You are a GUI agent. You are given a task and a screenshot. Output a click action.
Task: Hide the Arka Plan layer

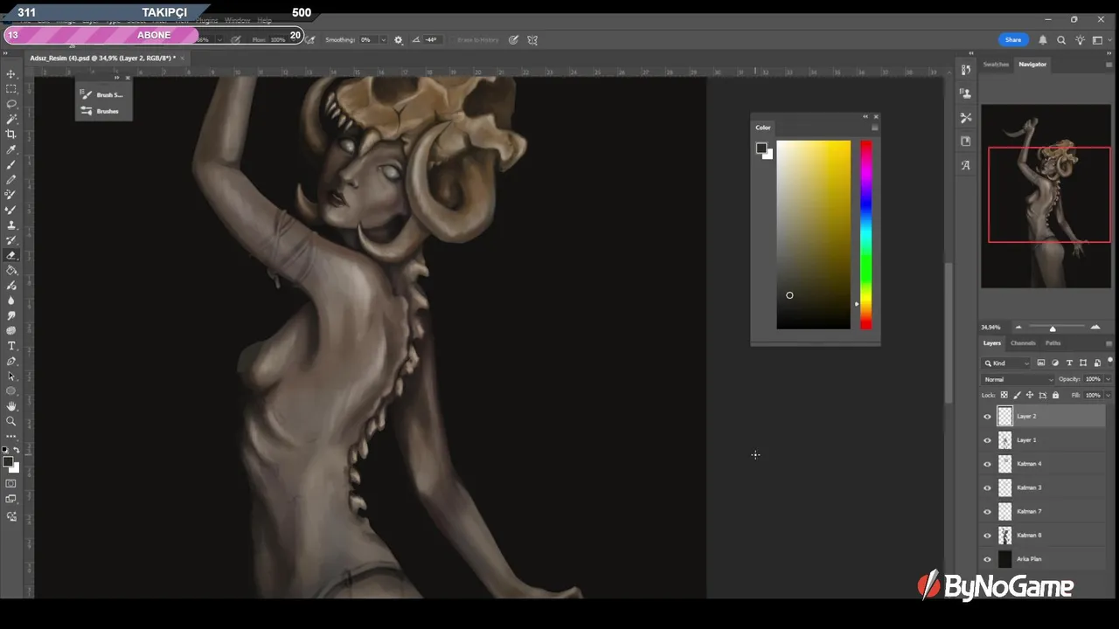tap(988, 559)
